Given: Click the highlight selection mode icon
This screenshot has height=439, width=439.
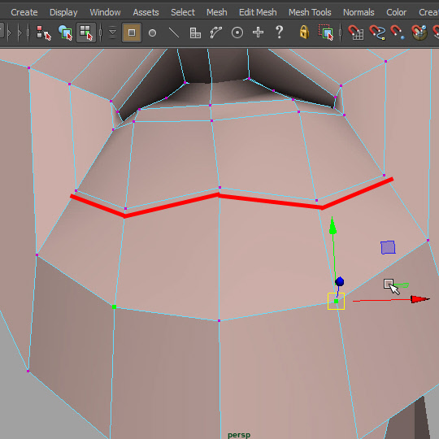Looking at the screenshot, I should point(326,33).
